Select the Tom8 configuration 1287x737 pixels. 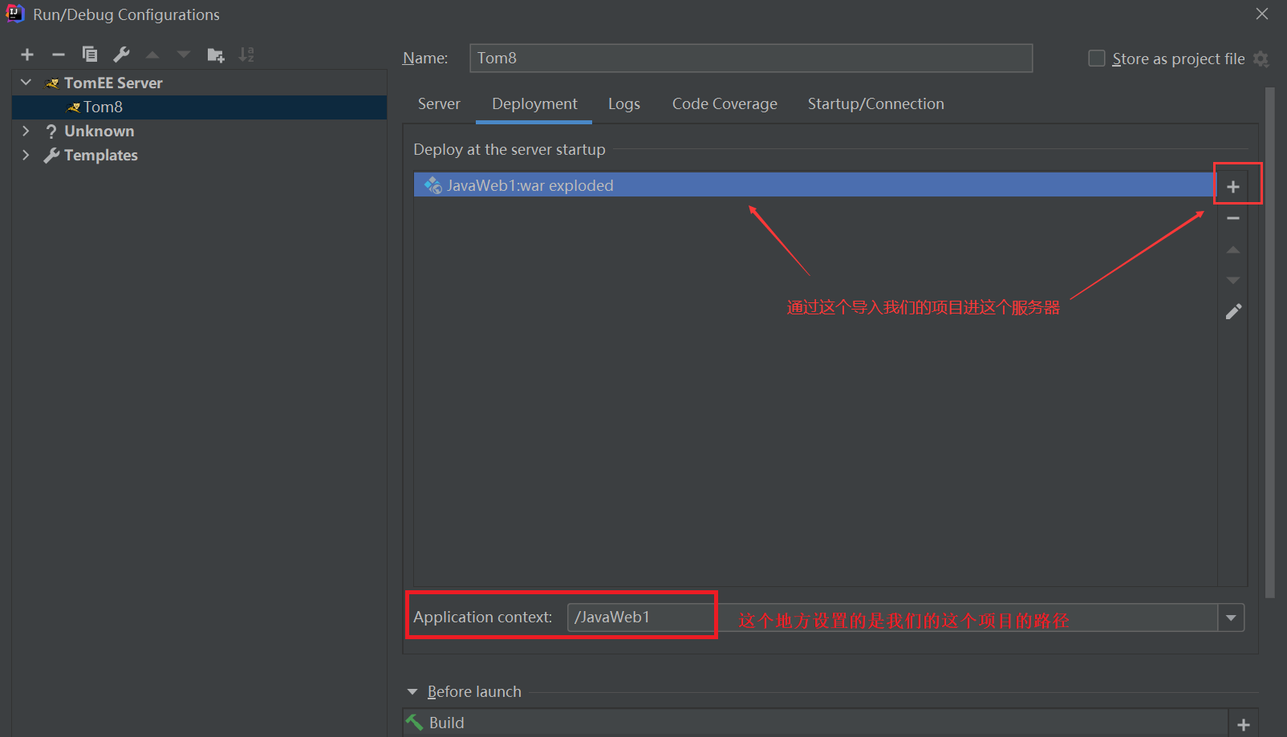(200, 107)
